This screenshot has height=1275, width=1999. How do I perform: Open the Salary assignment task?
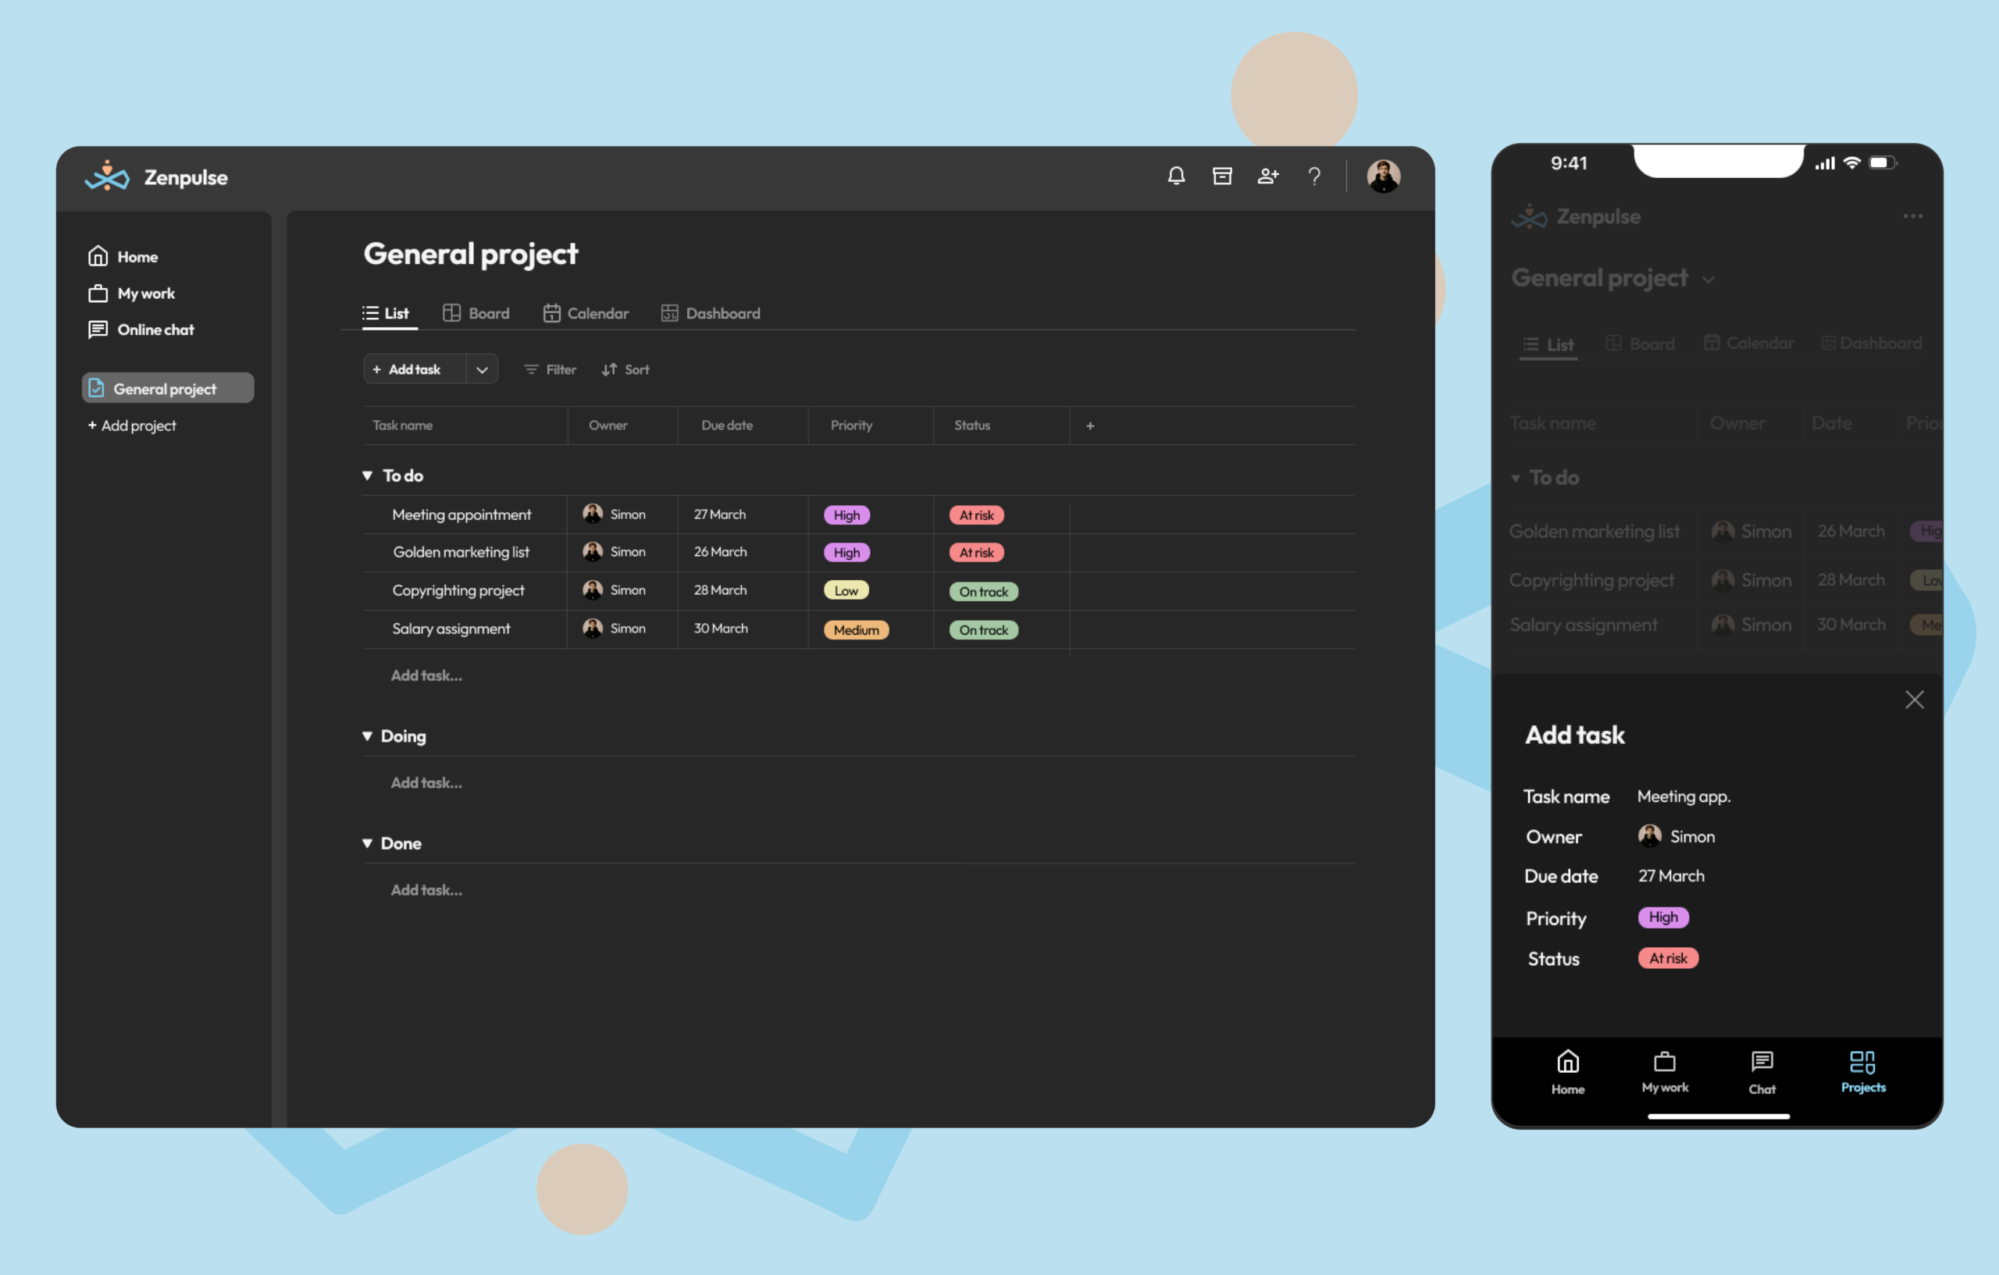pos(451,629)
